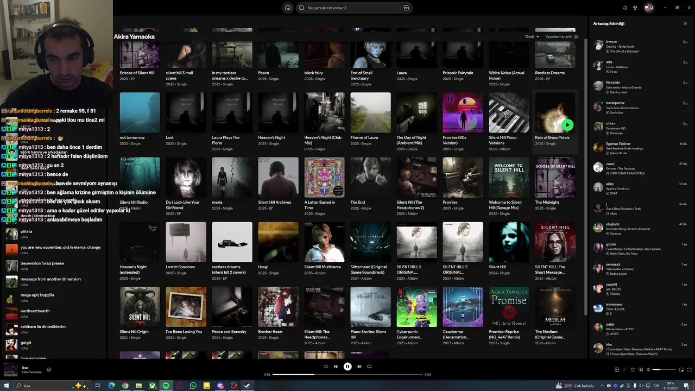Screen dimensions: 695x391
Task: Click the 'True' now-playing cover thumbnail
Action: pyautogui.click(x=11, y=370)
